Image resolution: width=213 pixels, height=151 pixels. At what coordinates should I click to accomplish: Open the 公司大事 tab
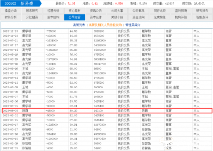pyautogui.click(x=117, y=11)
